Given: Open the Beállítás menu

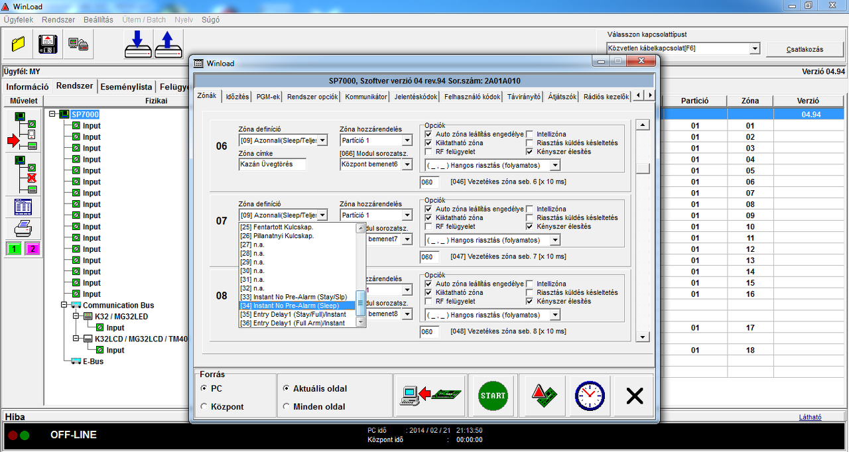Looking at the screenshot, I should 98,20.
